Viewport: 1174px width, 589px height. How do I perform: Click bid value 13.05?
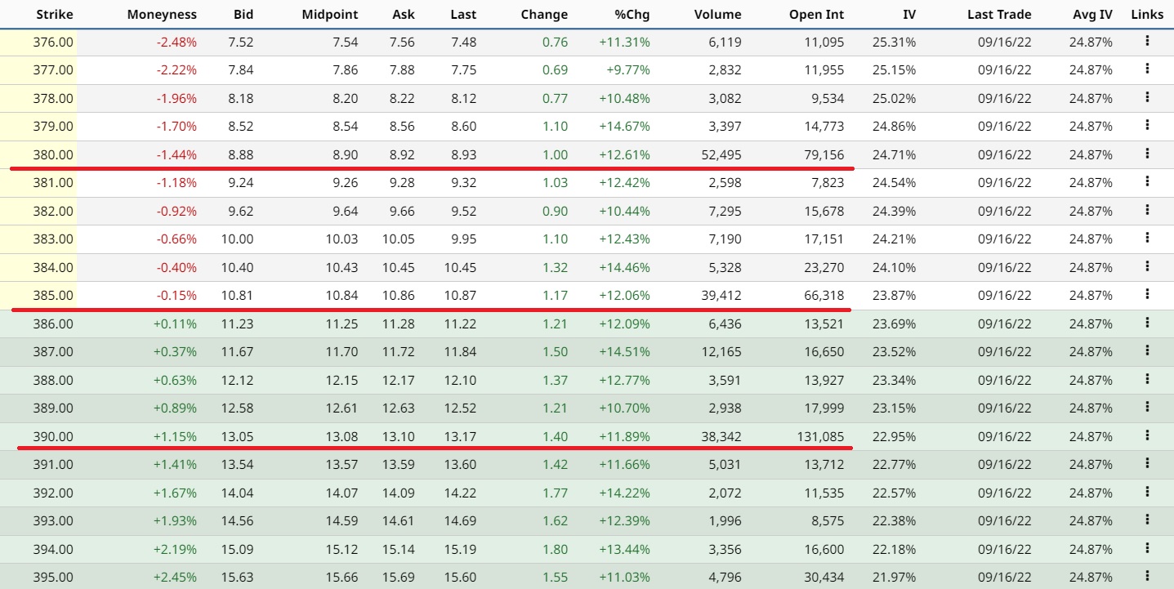click(237, 436)
